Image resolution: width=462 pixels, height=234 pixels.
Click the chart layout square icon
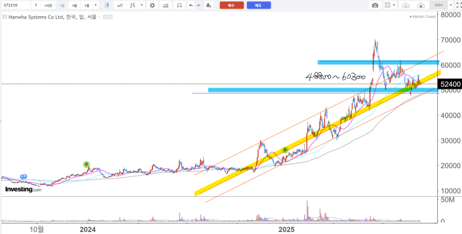(x=387, y=5)
